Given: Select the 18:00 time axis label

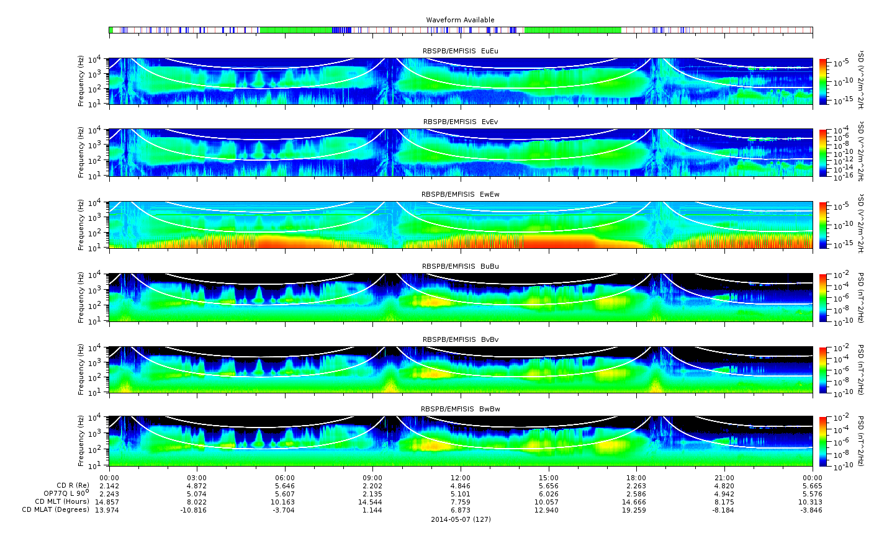Looking at the screenshot, I should [636, 477].
